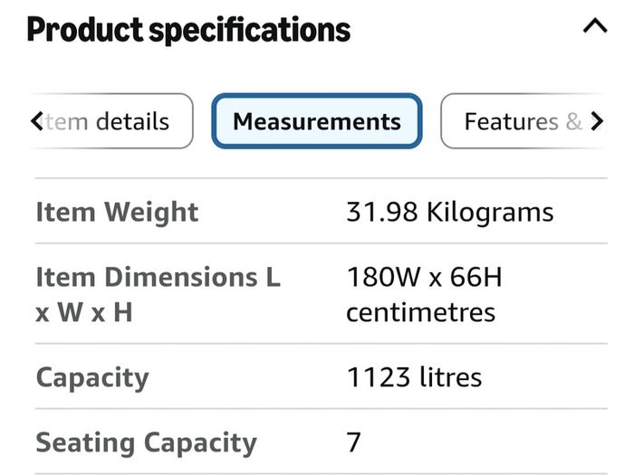This screenshot has height=475, width=634.
Task: Click the word details in Item details tab
Action: 132,121
